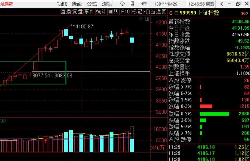Screen dimensions: 250x161
Task: Click the 指数涨幅 value -1.19%
Action: click(x=242, y=47)
